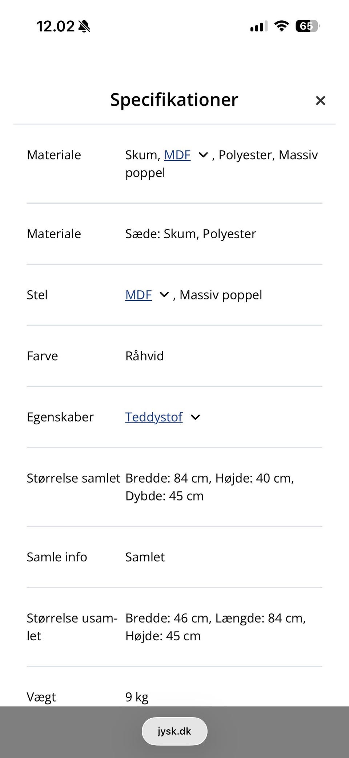349x758 pixels.
Task: Select the Samle info value Samlet
Action: point(145,557)
